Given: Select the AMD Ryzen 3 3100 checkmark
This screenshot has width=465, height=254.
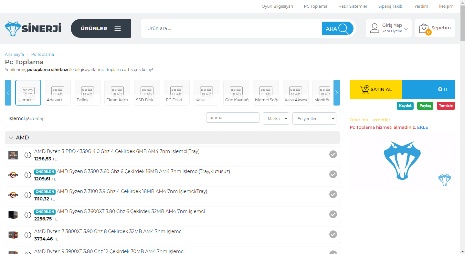Looking at the screenshot, I should coord(333,194).
